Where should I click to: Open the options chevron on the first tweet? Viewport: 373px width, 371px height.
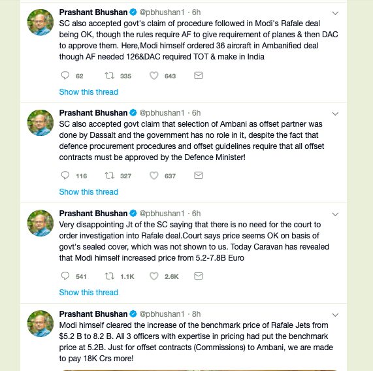point(335,13)
